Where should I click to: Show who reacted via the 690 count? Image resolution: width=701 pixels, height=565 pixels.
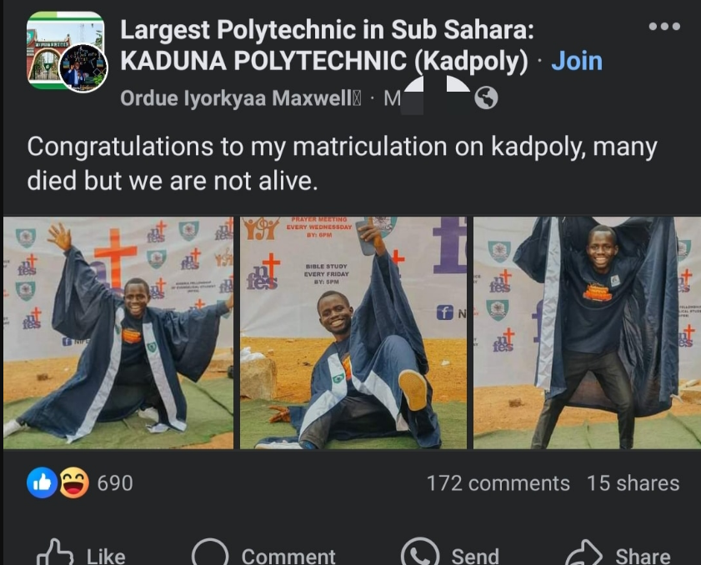(115, 483)
